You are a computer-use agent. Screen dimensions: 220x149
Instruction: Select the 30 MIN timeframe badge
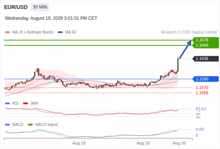(40, 7)
